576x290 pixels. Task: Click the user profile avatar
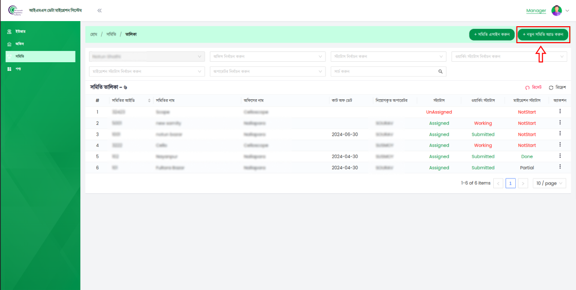(x=556, y=10)
